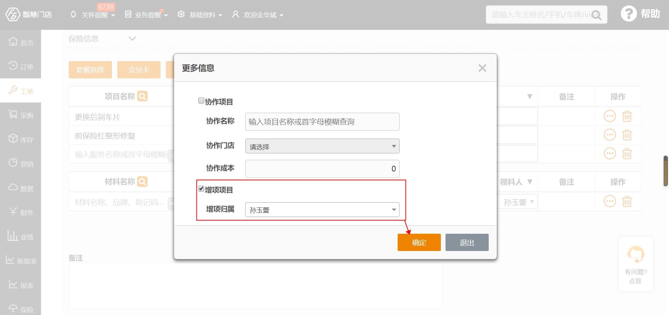
Task: Click the material name input field
Action: click(x=121, y=202)
